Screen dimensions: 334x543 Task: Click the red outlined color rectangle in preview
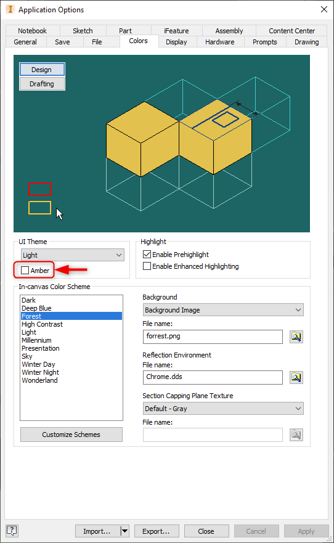(39, 189)
